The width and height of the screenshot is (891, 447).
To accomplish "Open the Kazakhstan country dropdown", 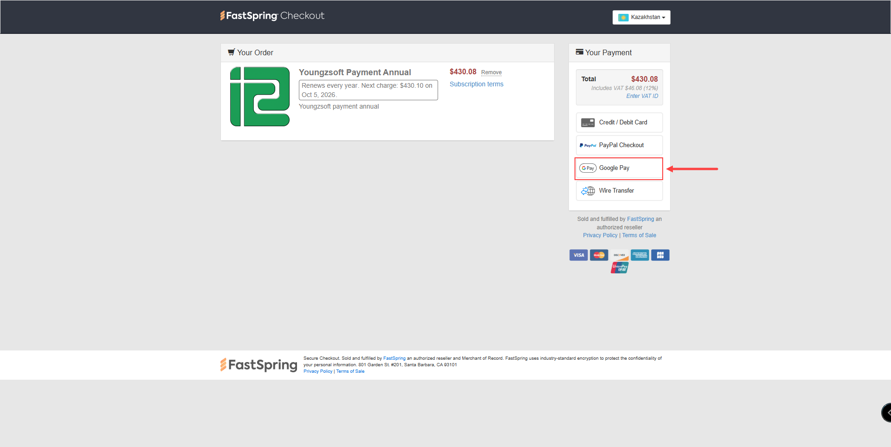I will [641, 17].
